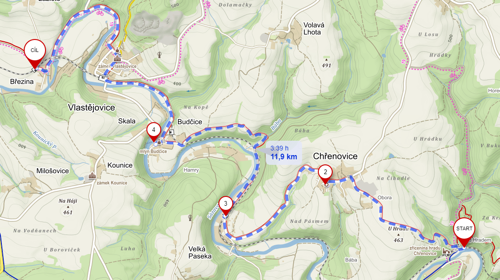Click the CÍL finish marker
Viewport: 500px width, 280px height.
coord(35,53)
